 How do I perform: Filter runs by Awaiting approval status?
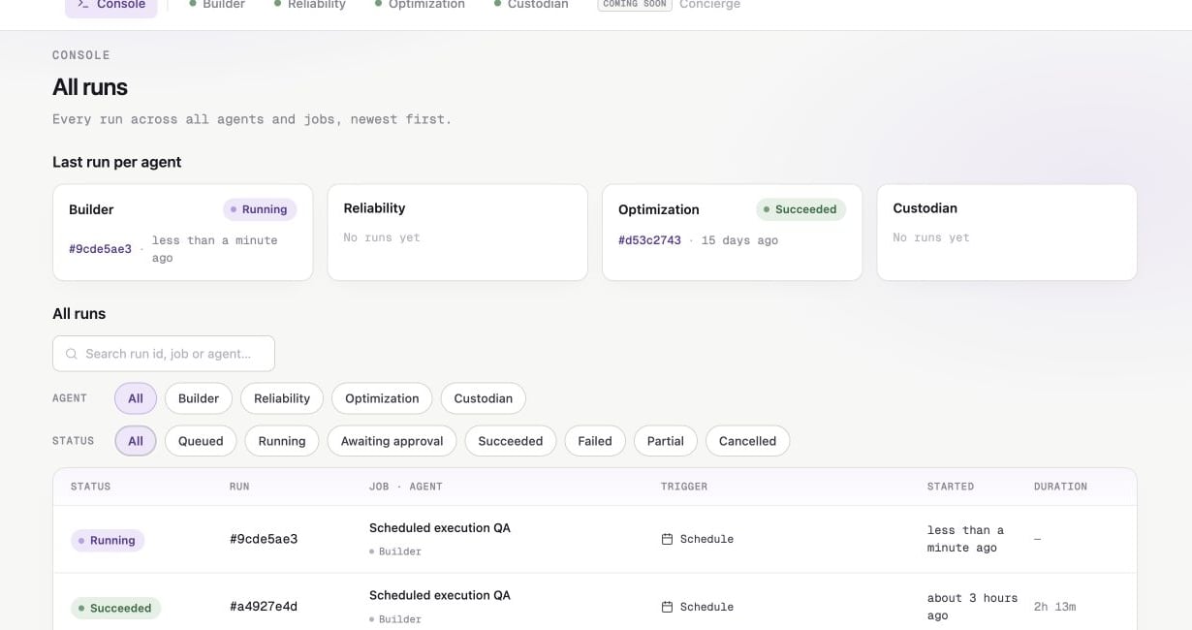tap(392, 441)
